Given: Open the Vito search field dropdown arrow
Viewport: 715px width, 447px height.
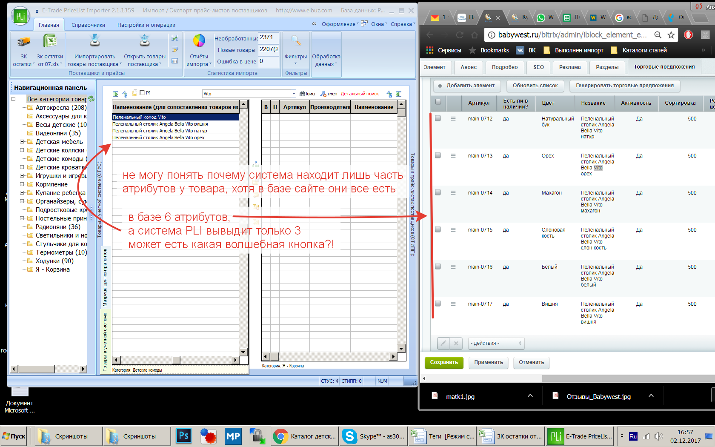Looking at the screenshot, I should coord(294,94).
